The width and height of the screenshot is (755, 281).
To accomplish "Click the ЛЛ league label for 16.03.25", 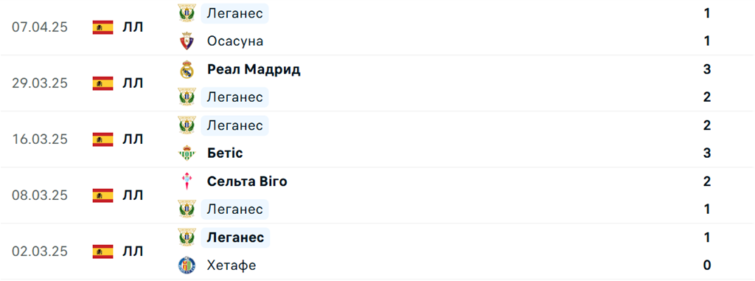I will 133,139.
